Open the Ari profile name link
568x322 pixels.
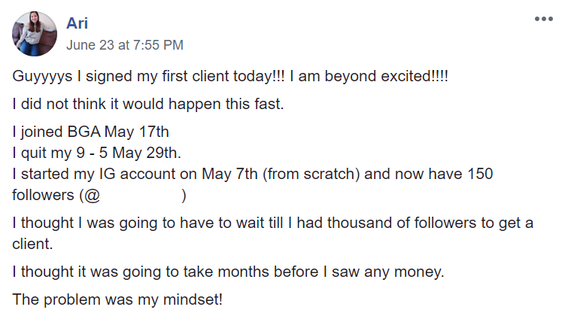tap(77, 23)
